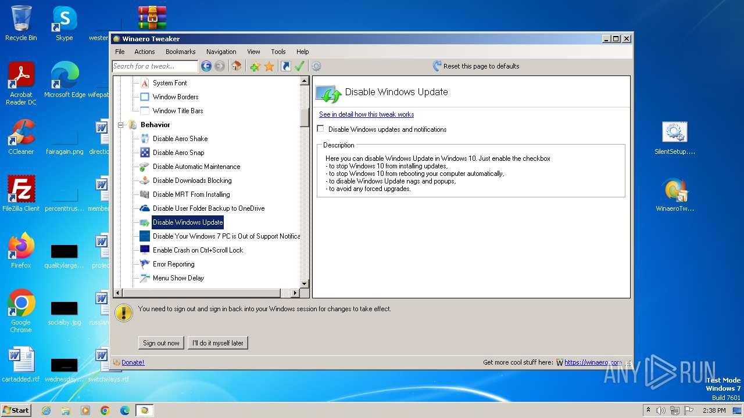The height and width of the screenshot is (418, 744).
Task: Open the Tools menu
Action: [278, 52]
